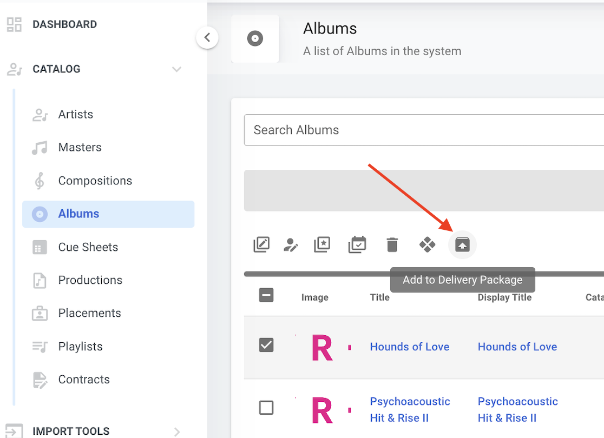Toggle the select-all checkbox in table header
The width and height of the screenshot is (604, 438).
tap(266, 295)
